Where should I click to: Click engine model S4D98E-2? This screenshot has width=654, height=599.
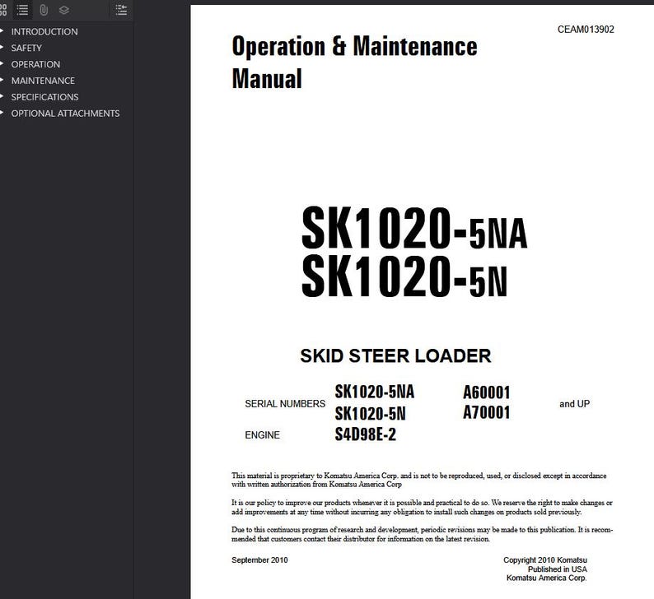(x=366, y=434)
